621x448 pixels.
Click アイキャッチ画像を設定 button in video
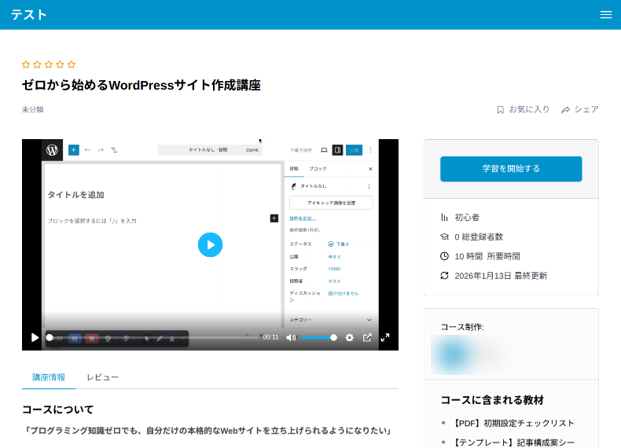pyautogui.click(x=331, y=203)
